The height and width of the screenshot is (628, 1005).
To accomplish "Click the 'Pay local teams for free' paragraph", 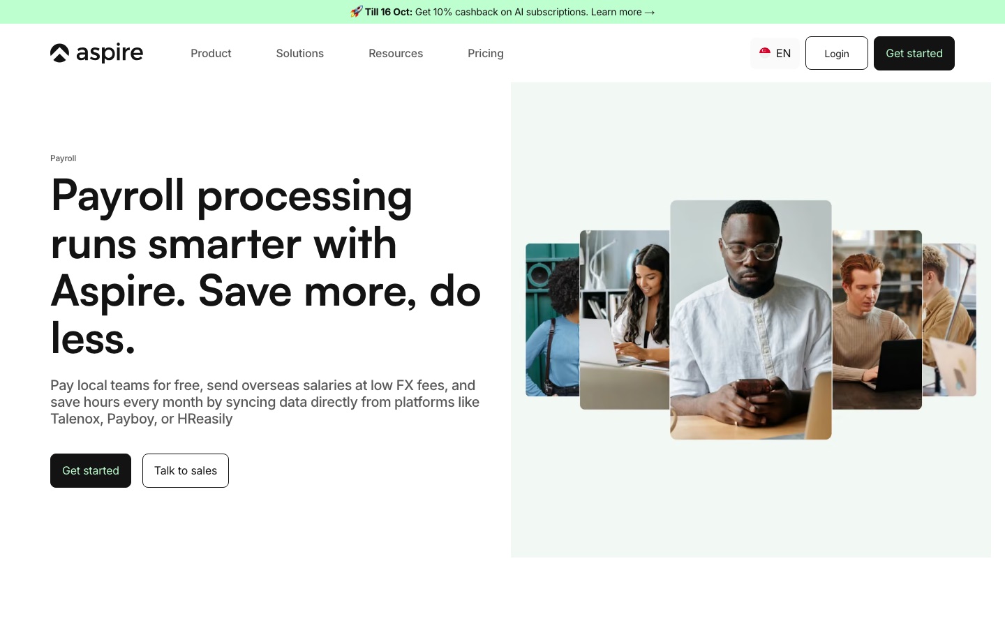I will (x=265, y=402).
